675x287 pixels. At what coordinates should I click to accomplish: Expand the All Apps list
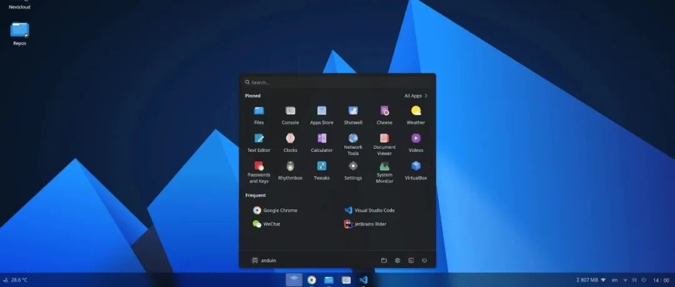point(416,96)
